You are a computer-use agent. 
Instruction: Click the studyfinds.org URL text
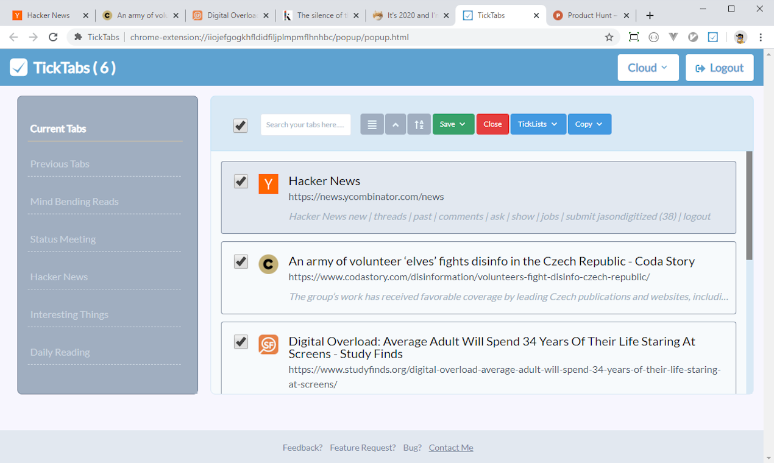[x=505, y=377]
